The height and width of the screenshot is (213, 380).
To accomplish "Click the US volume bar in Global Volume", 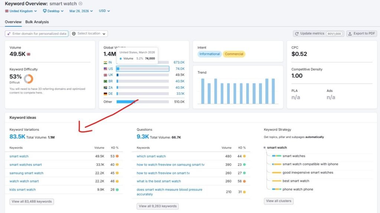I will [x=142, y=69].
